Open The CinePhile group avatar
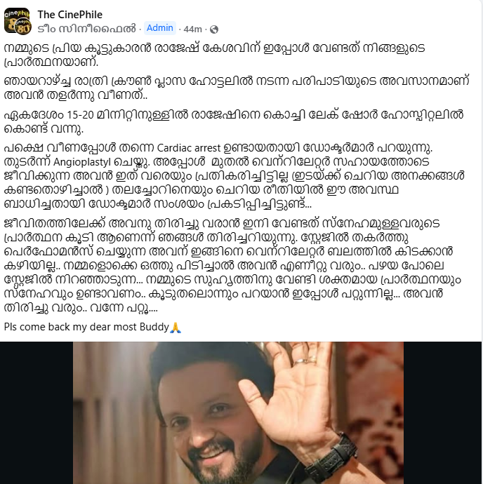The image size is (483, 484). click(17, 21)
